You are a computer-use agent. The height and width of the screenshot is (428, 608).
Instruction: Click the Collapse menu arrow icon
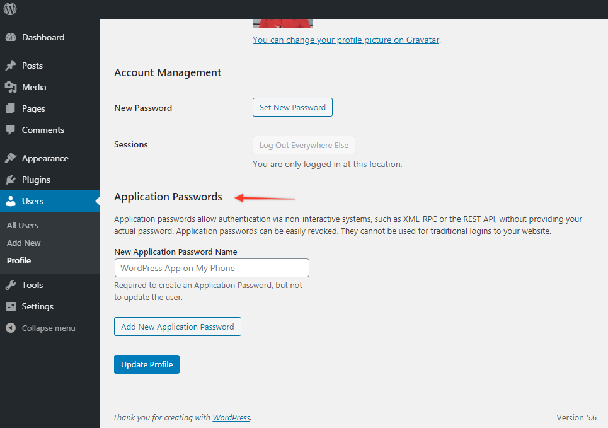point(11,328)
